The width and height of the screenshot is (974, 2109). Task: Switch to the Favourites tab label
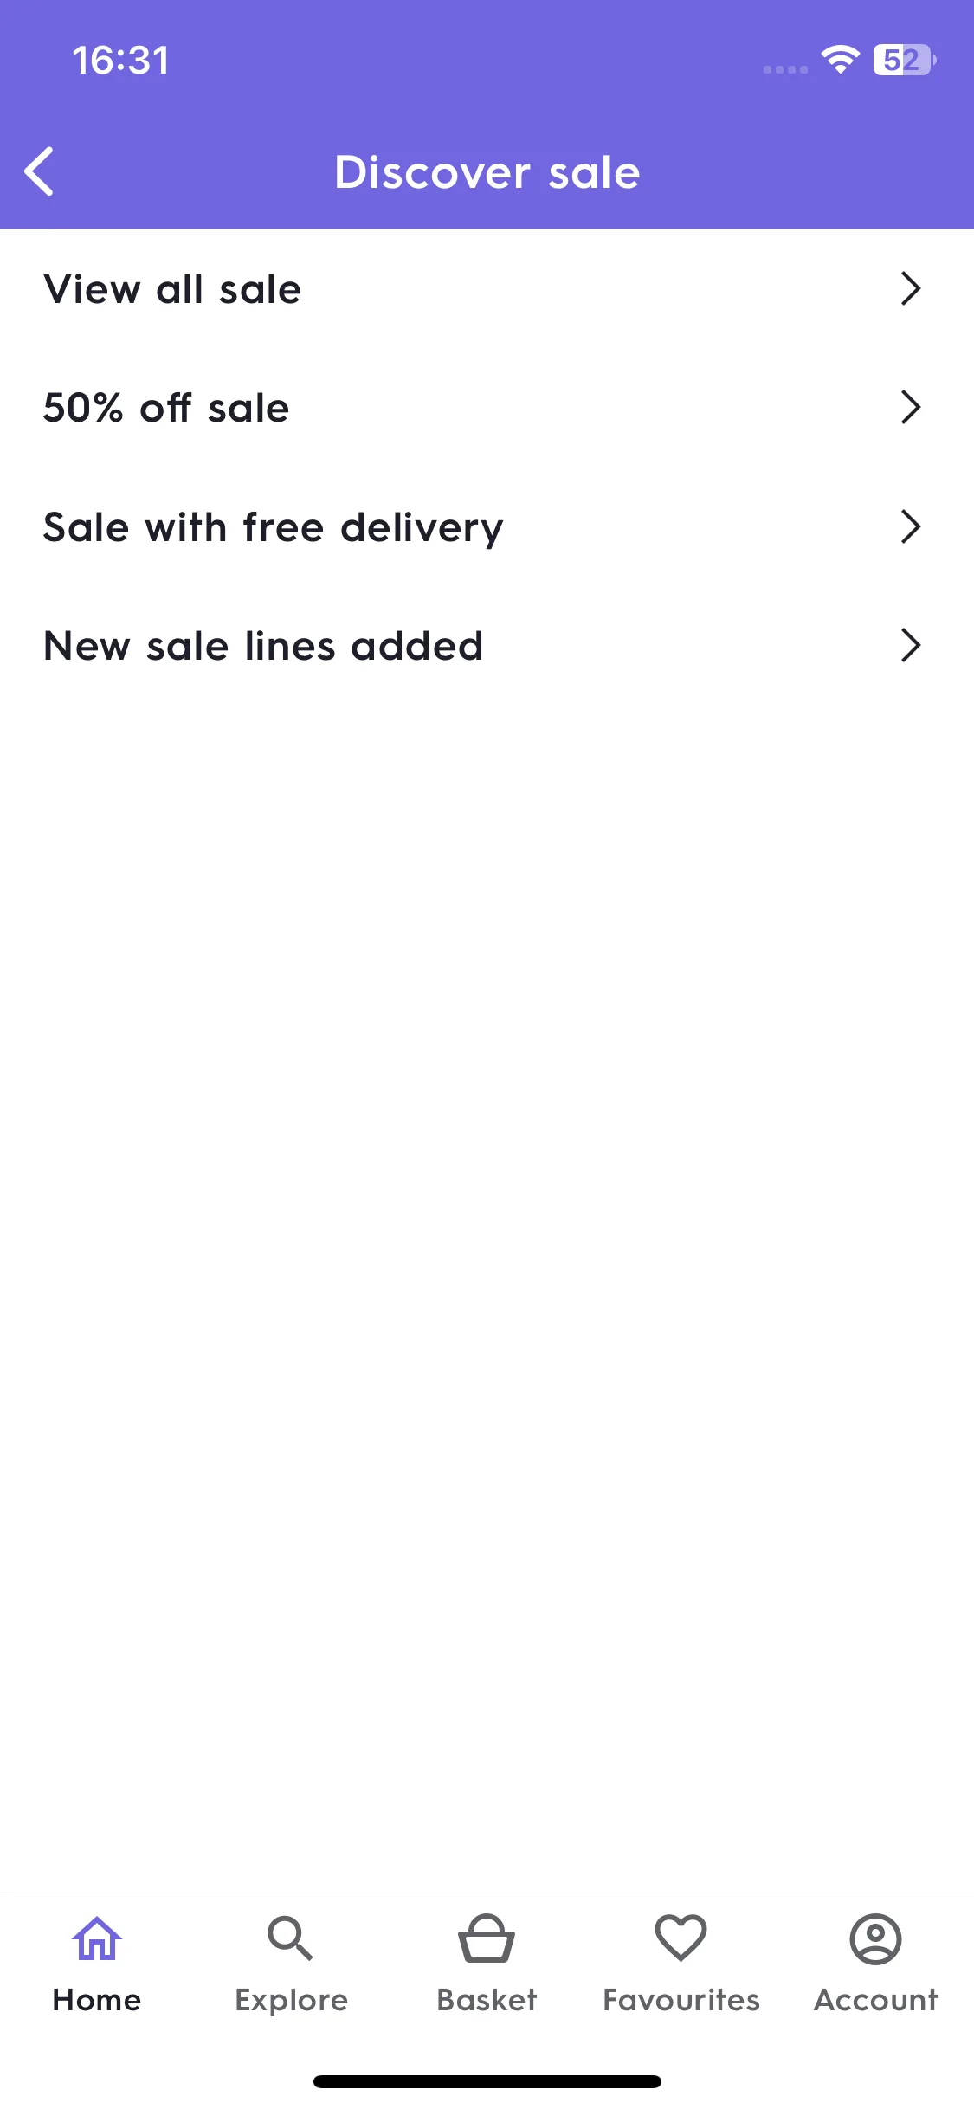681,2000
